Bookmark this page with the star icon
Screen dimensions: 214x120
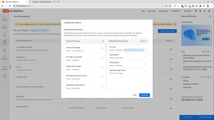[170, 6]
